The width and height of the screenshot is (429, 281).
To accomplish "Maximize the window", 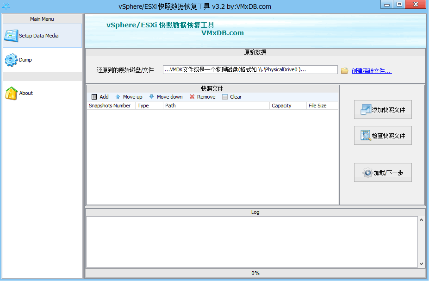I will tap(399, 4).
